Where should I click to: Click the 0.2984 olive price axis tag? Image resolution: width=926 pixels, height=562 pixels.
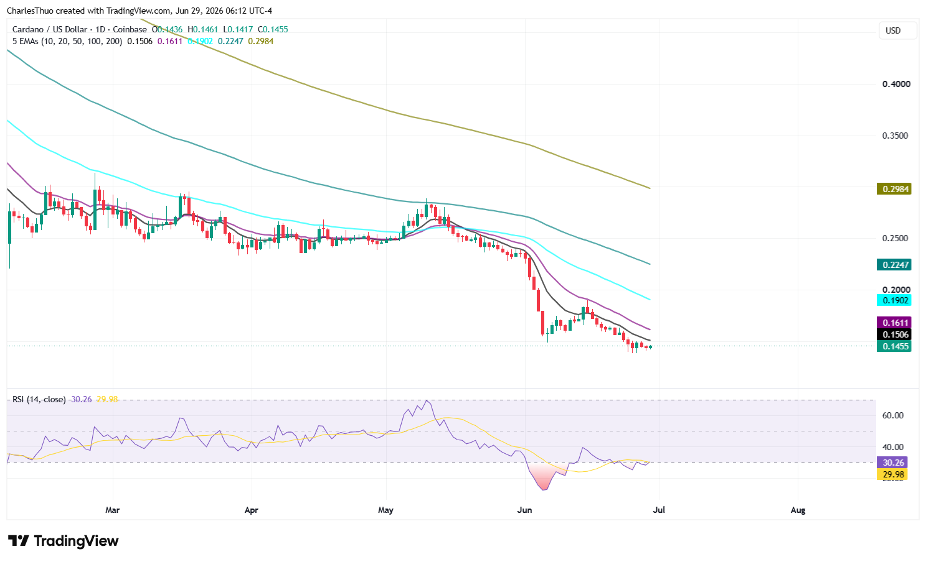click(894, 189)
